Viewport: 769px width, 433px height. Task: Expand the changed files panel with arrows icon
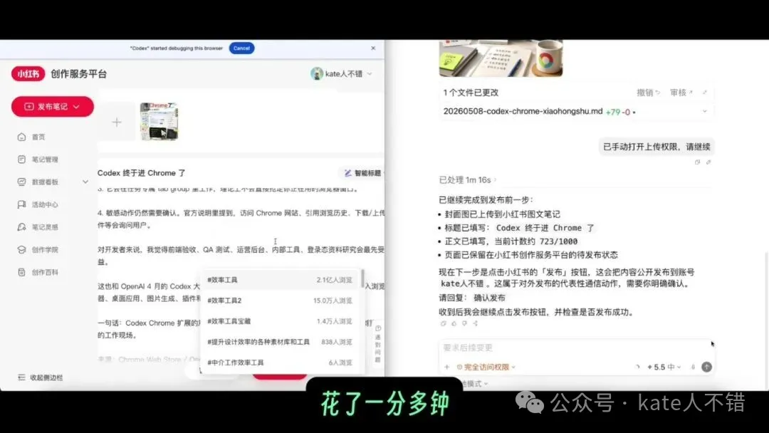705,92
